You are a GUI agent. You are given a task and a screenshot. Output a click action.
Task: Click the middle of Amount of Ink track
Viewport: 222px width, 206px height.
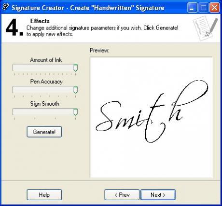pos(45,68)
